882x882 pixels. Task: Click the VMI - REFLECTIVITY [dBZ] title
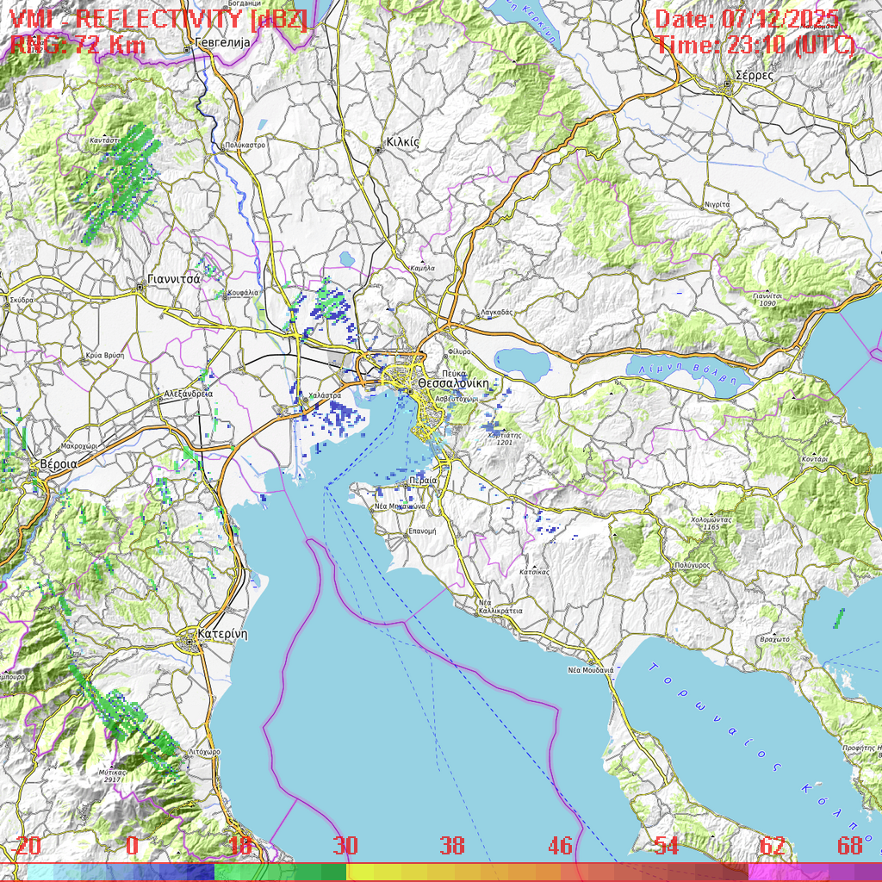pos(158,19)
